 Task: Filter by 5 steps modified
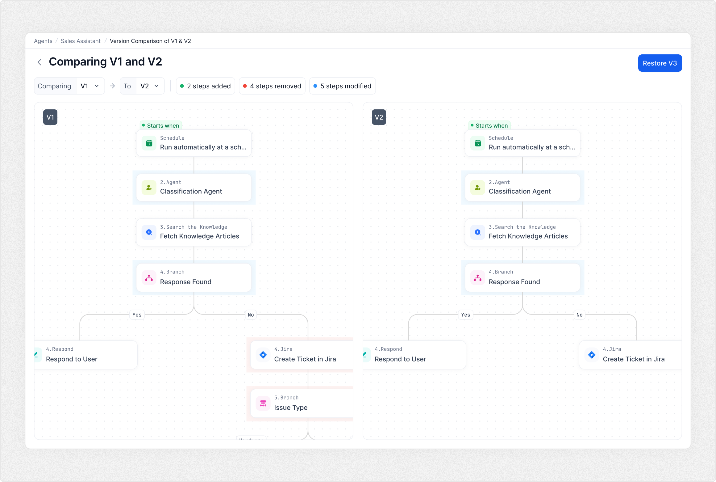coord(343,86)
